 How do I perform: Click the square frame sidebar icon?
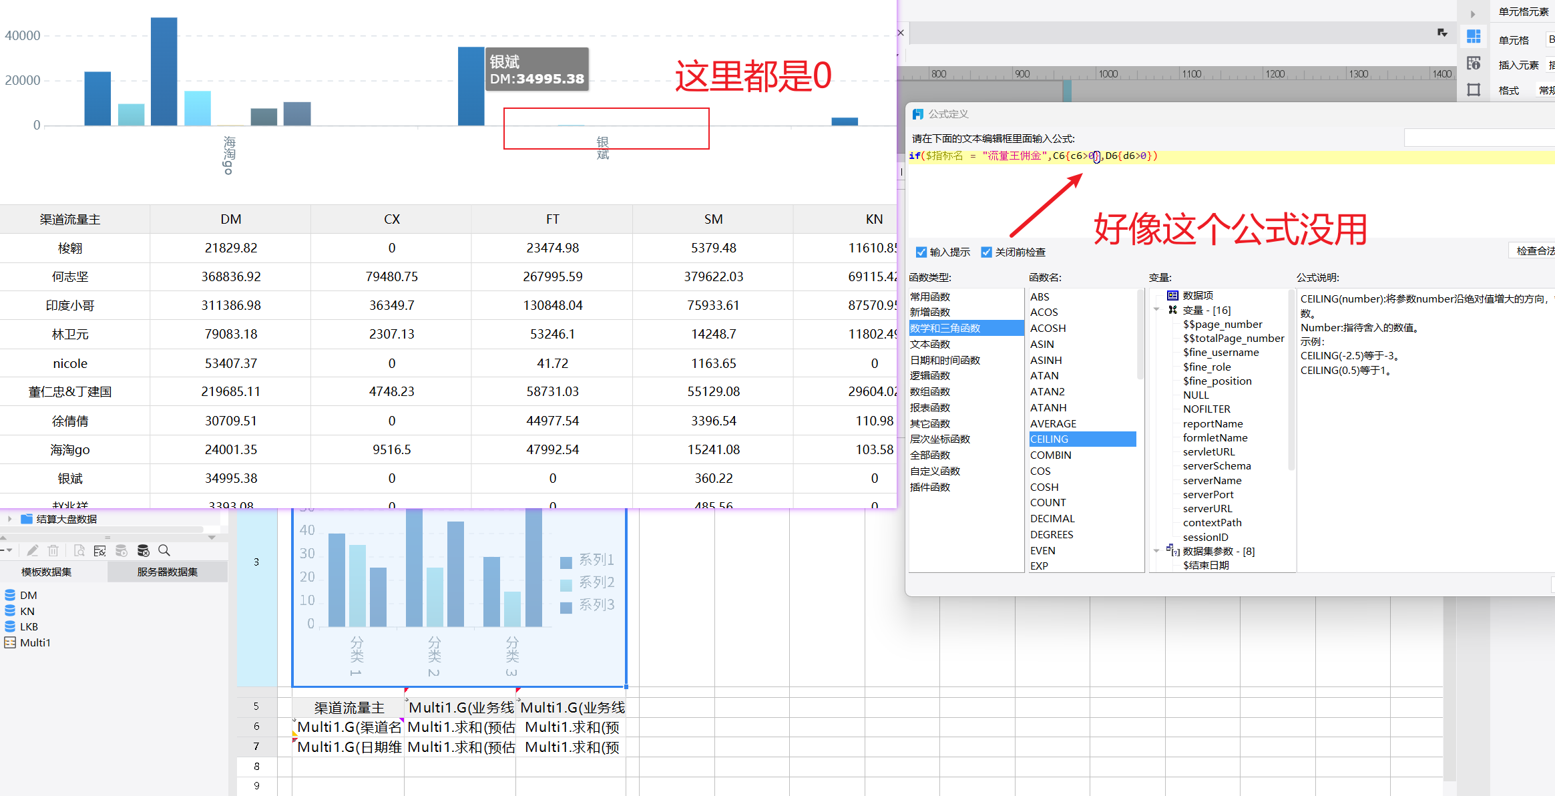1474,89
